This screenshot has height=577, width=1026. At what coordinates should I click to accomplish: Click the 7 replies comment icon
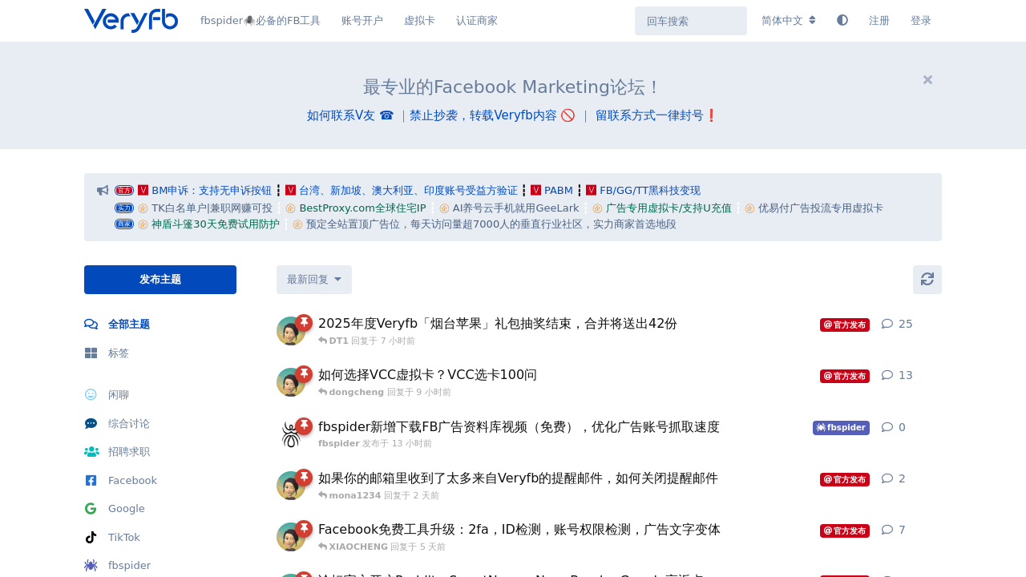coord(887,530)
